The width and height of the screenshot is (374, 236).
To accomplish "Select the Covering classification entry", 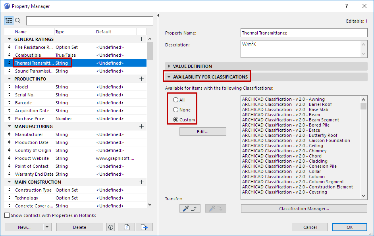I will (285, 192).
